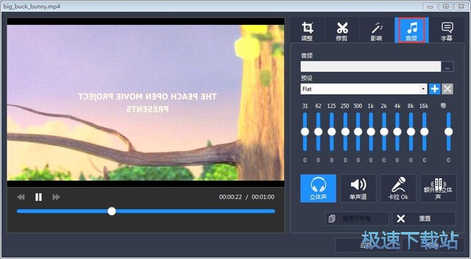
Task: Click the video preview frame
Action: point(146,103)
